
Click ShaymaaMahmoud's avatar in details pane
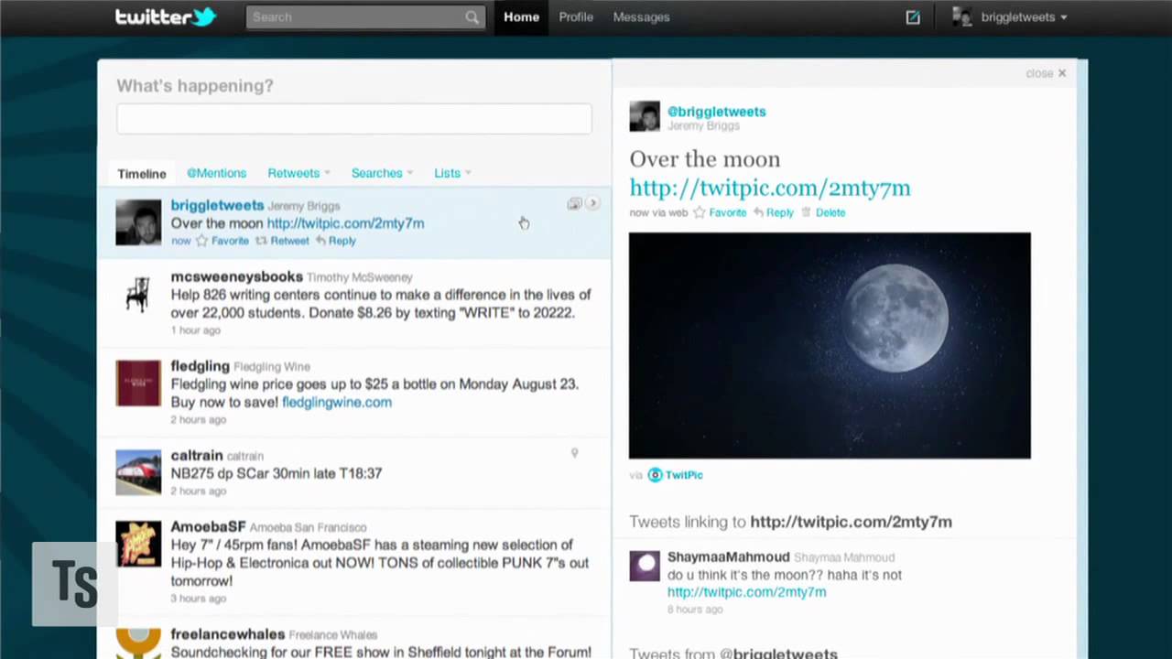pos(645,566)
